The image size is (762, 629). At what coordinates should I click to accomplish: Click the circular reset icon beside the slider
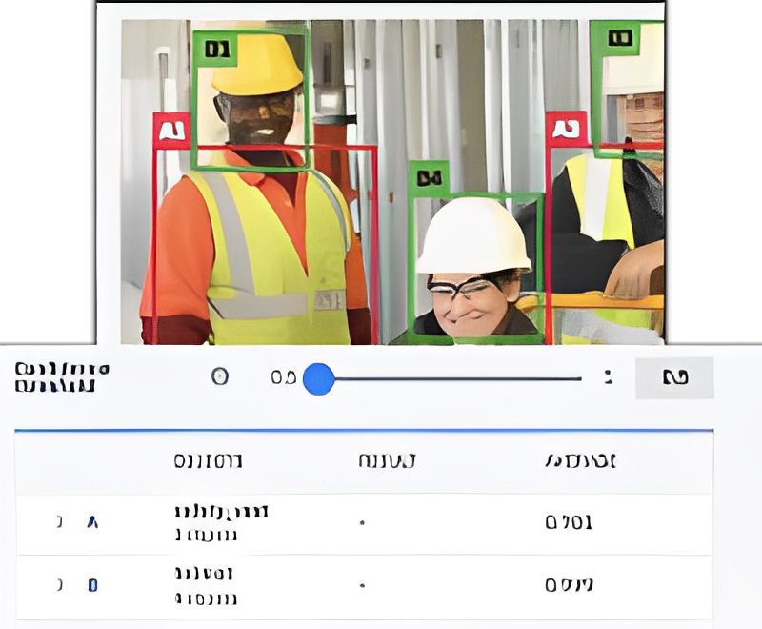click(x=220, y=376)
